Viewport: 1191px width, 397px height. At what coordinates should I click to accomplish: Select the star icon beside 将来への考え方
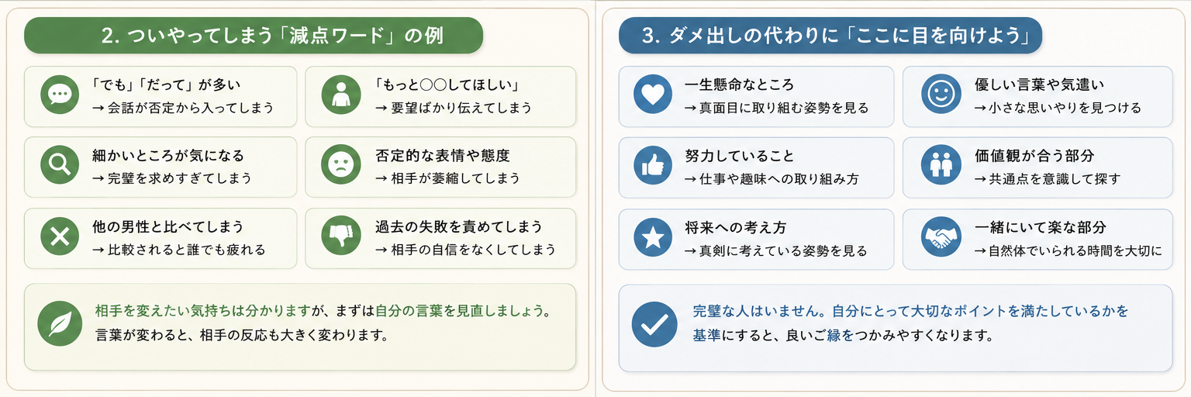(x=653, y=238)
